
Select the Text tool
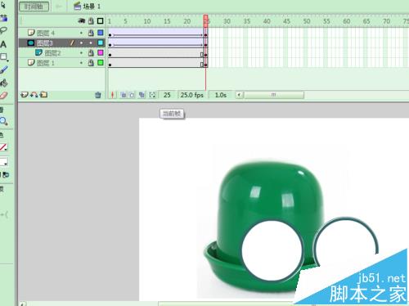pos(3,44)
